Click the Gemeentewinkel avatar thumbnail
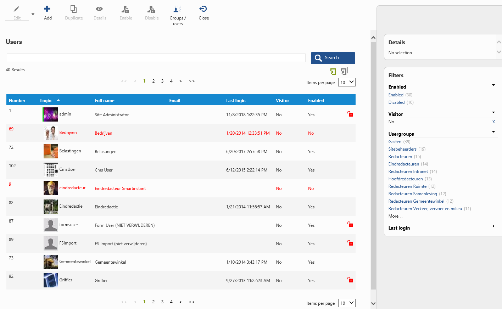Image resolution: width=502 pixels, height=309 pixels. pyautogui.click(x=51, y=262)
